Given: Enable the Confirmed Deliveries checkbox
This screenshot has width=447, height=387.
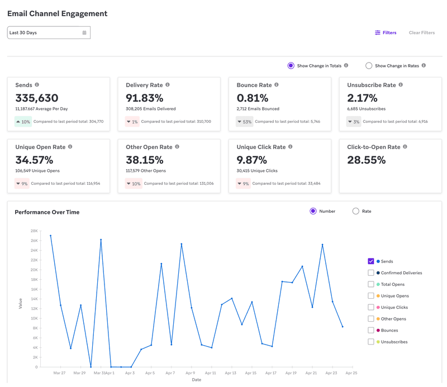Looking at the screenshot, I should tap(370, 273).
